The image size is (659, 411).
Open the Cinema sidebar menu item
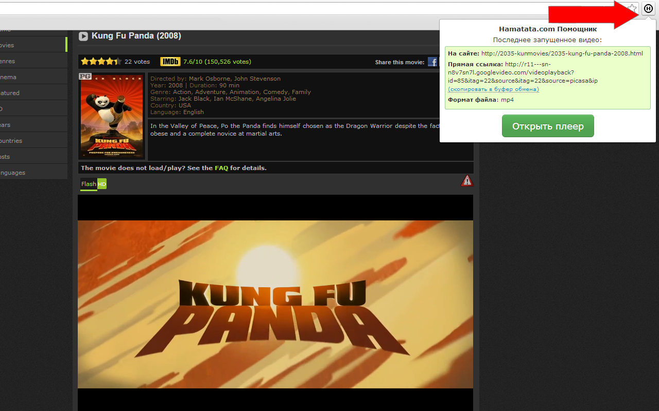point(33,77)
